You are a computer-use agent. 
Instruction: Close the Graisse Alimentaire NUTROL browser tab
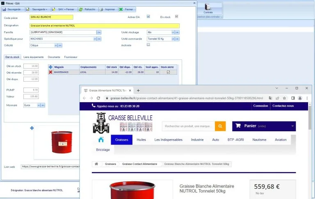pos(130,91)
